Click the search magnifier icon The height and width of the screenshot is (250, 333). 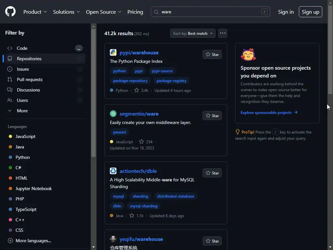point(156,12)
